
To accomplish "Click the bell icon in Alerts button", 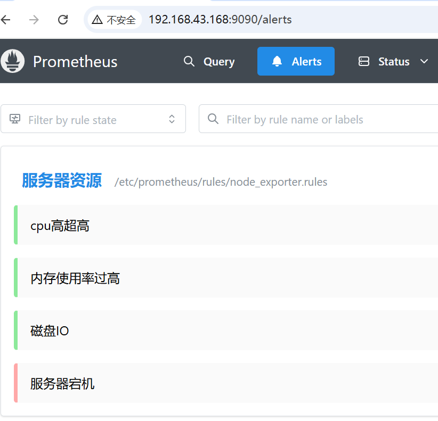I will (x=277, y=61).
